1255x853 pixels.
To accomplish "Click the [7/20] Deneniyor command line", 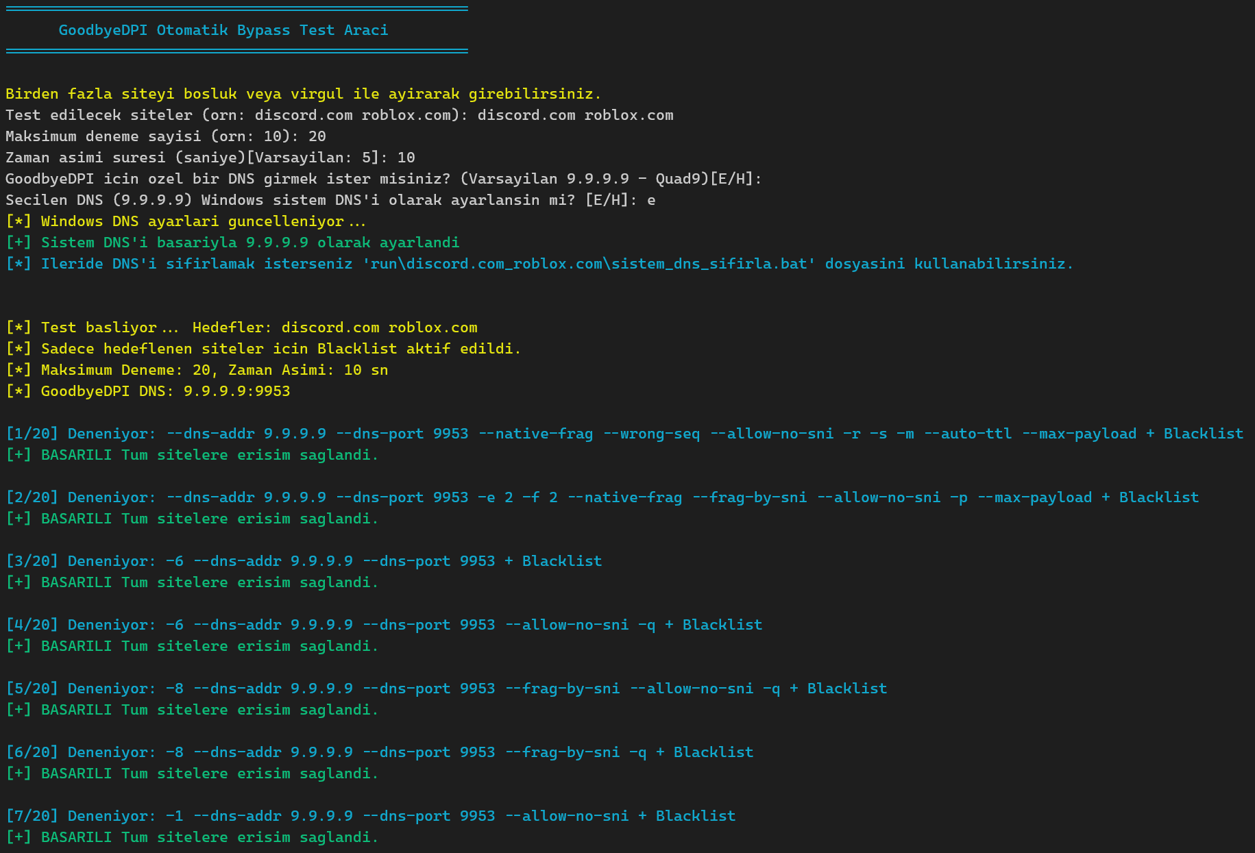I will [x=371, y=816].
